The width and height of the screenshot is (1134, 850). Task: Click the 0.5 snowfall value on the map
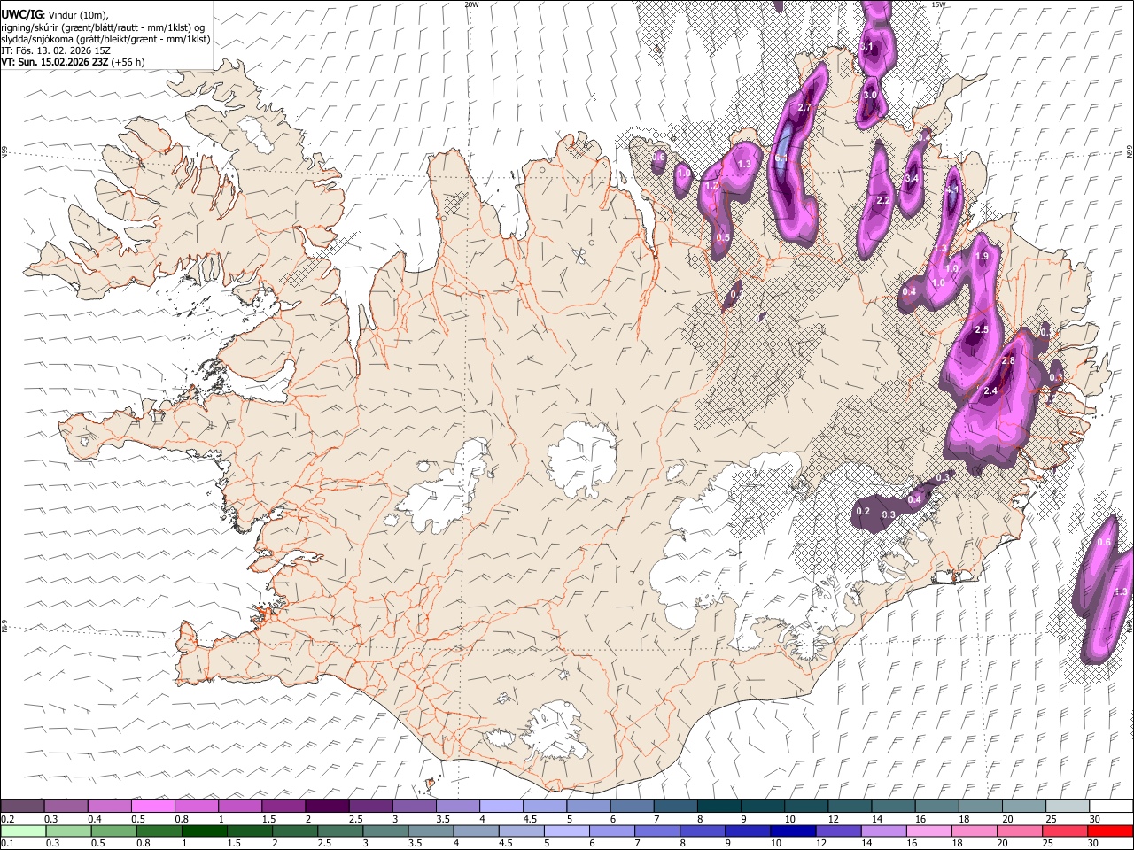point(723,237)
